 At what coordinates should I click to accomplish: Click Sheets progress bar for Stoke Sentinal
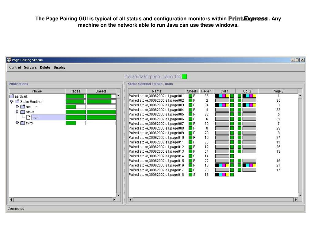coord(101,102)
